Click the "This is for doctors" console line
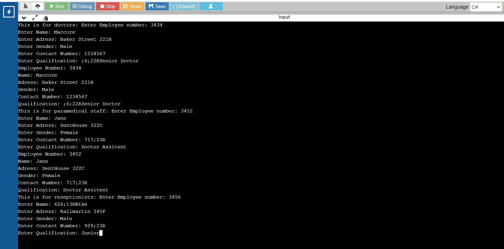 click(90, 25)
